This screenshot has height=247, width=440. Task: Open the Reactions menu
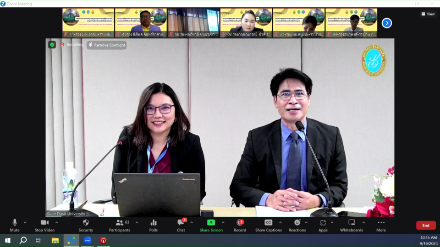[297, 225]
